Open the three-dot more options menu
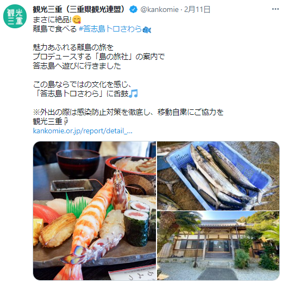This screenshot has width=288, height=284. [276, 9]
